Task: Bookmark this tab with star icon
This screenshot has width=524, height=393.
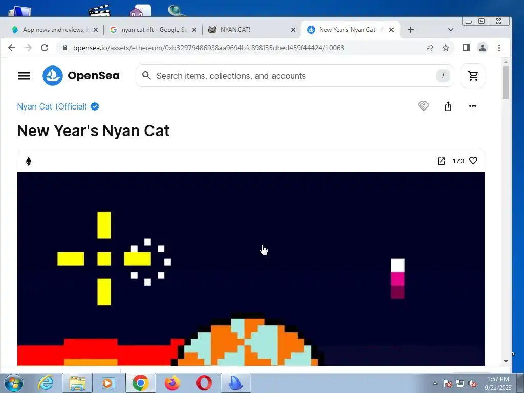Action: [446, 48]
